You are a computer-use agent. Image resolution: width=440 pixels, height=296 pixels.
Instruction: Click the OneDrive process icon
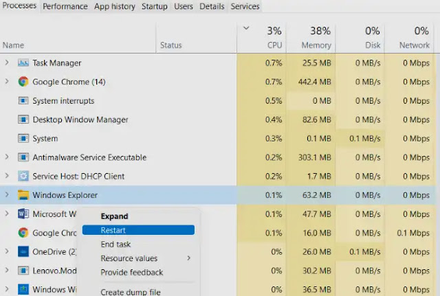[x=23, y=252]
